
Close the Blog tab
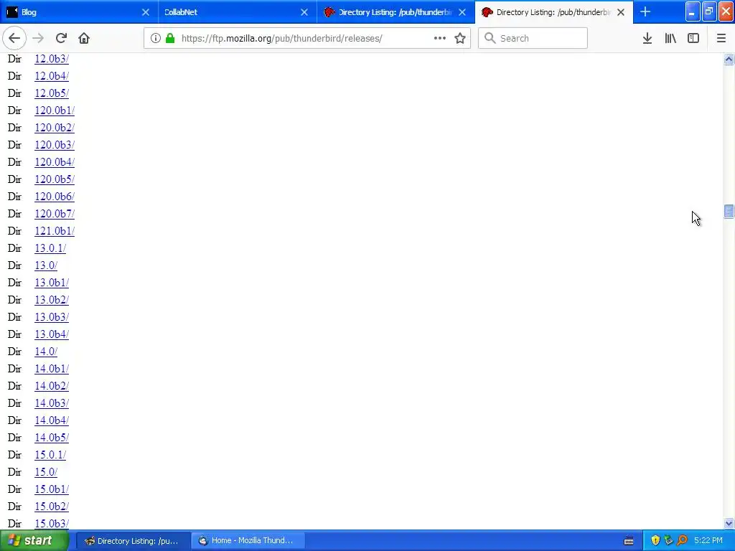tap(146, 12)
